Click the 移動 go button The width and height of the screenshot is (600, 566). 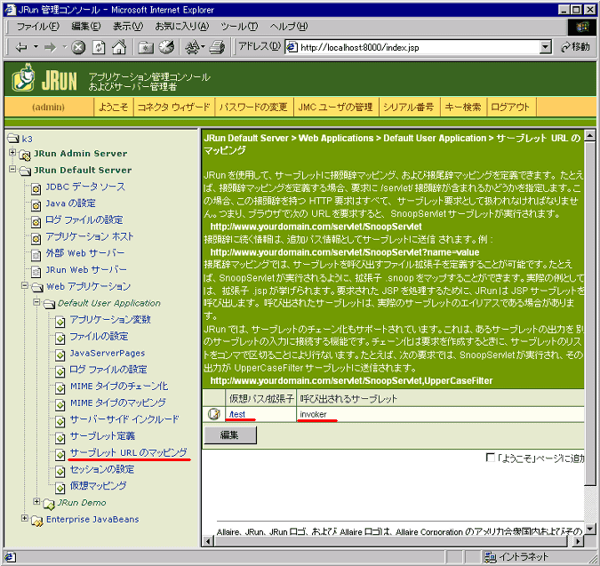[575, 47]
